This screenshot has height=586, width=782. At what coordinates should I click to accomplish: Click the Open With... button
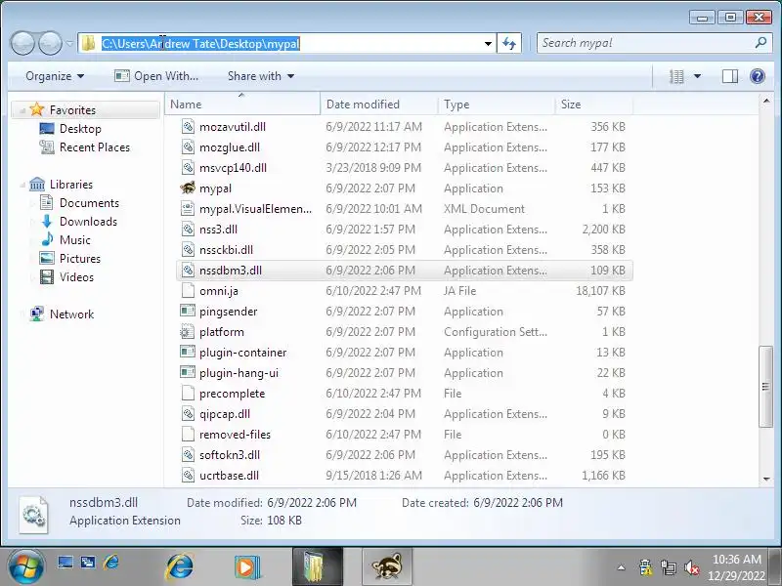(156, 76)
